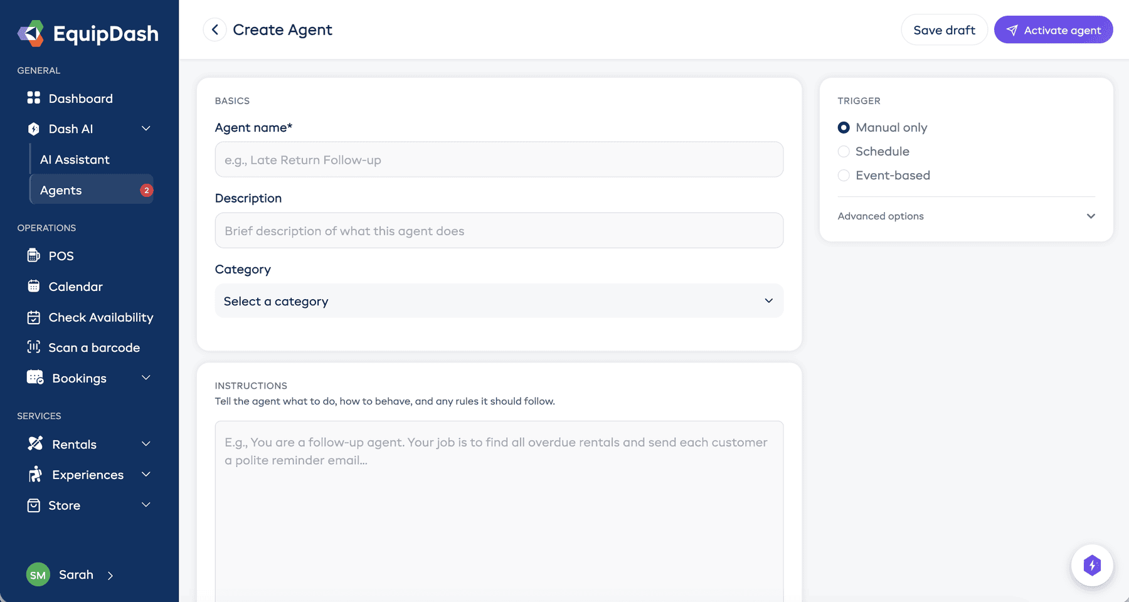Viewport: 1129px width, 602px height.
Task: Open the Dashboard from the sidebar
Action: coord(80,98)
